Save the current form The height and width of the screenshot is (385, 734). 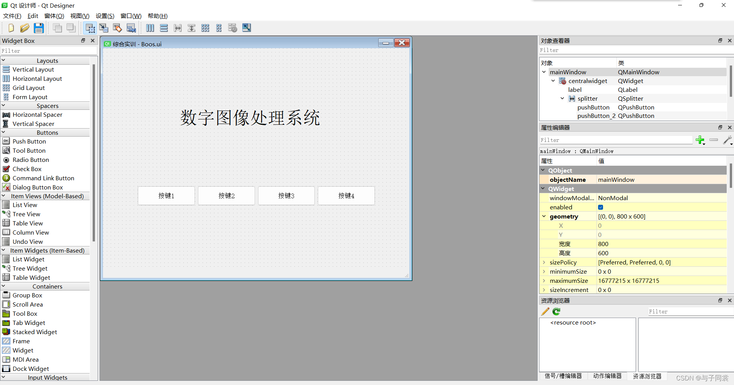pyautogui.click(x=39, y=28)
